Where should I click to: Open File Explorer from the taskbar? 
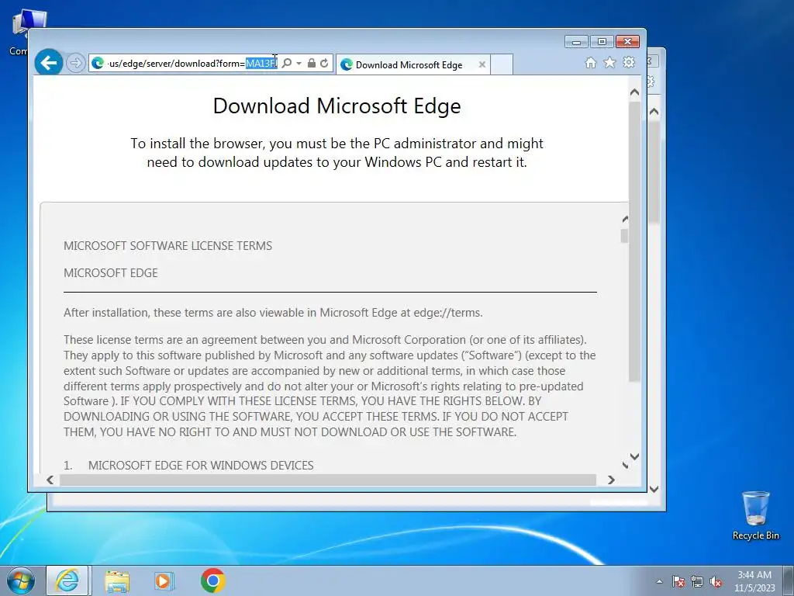[117, 580]
